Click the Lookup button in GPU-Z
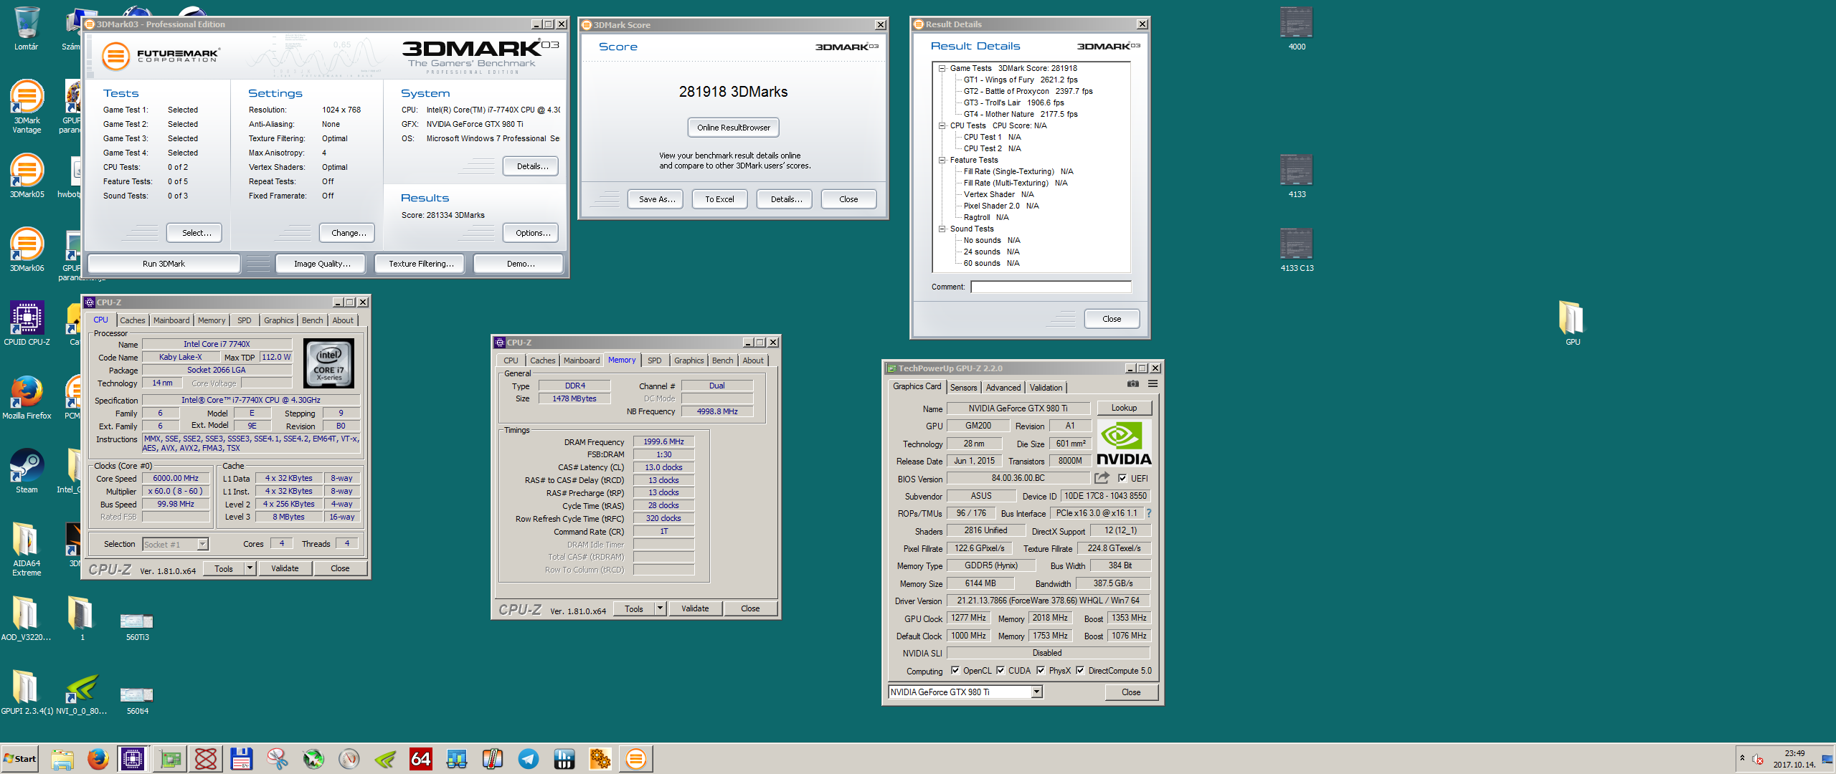 click(x=1124, y=408)
